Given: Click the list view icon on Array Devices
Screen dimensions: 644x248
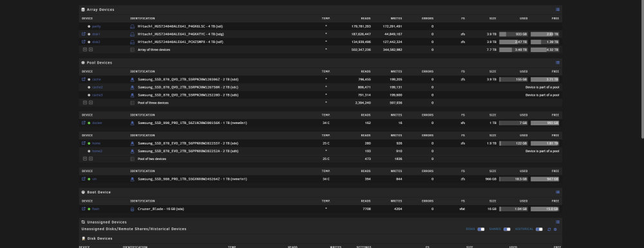Looking at the screenshot, I should [557, 9].
